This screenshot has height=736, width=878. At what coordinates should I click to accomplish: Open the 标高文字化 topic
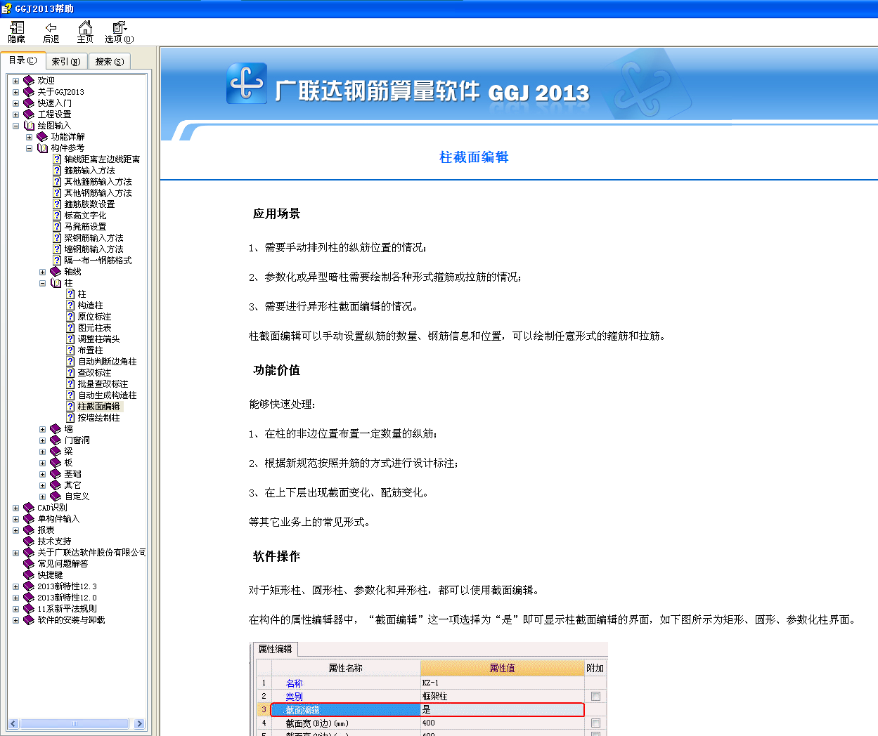85,216
